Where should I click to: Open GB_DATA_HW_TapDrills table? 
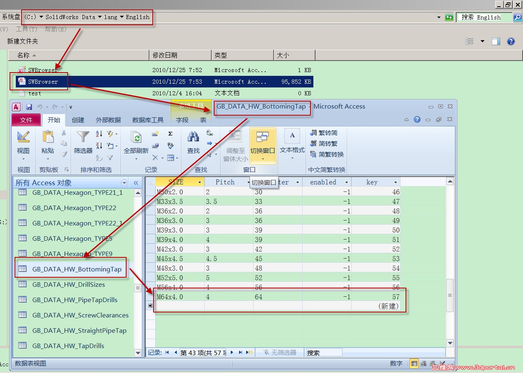pyautogui.click(x=68, y=346)
